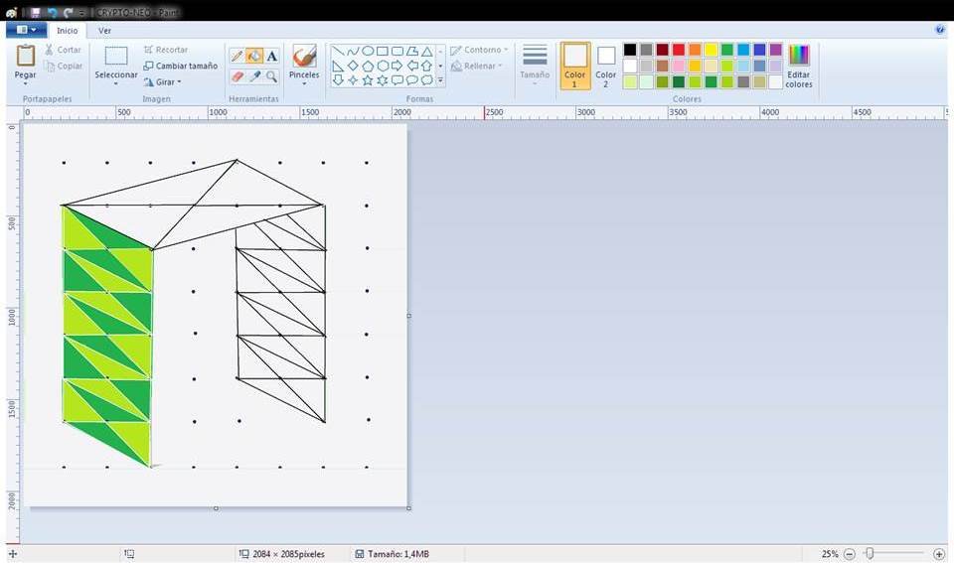Choose the Oval callout shape

(411, 79)
